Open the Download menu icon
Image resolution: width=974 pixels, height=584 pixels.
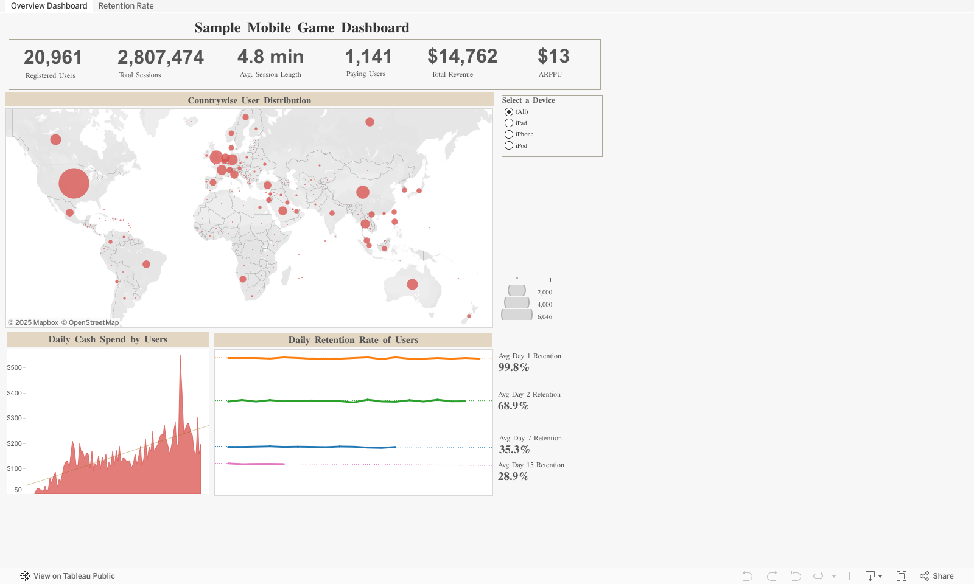pos(870,576)
